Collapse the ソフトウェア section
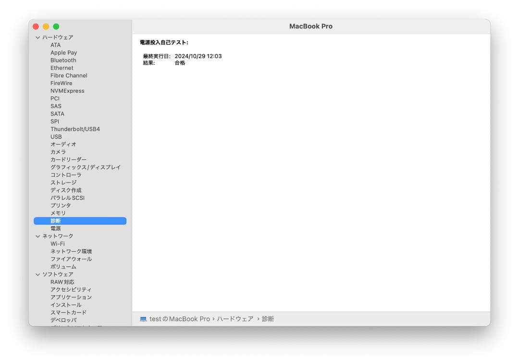 [37, 274]
